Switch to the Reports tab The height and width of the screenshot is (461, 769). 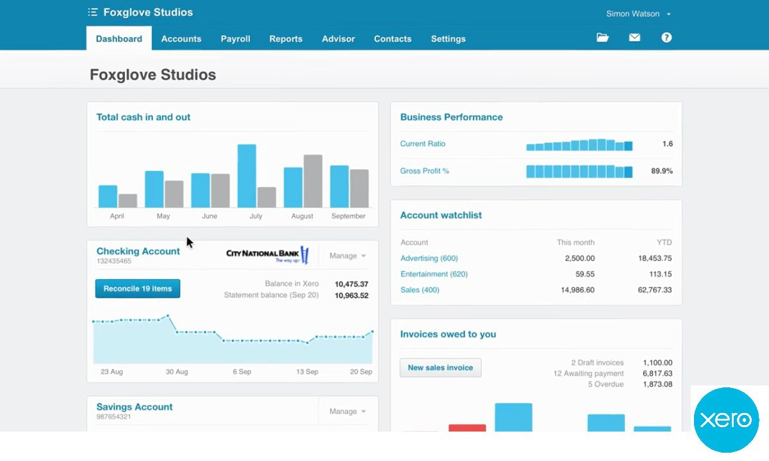pyautogui.click(x=286, y=38)
